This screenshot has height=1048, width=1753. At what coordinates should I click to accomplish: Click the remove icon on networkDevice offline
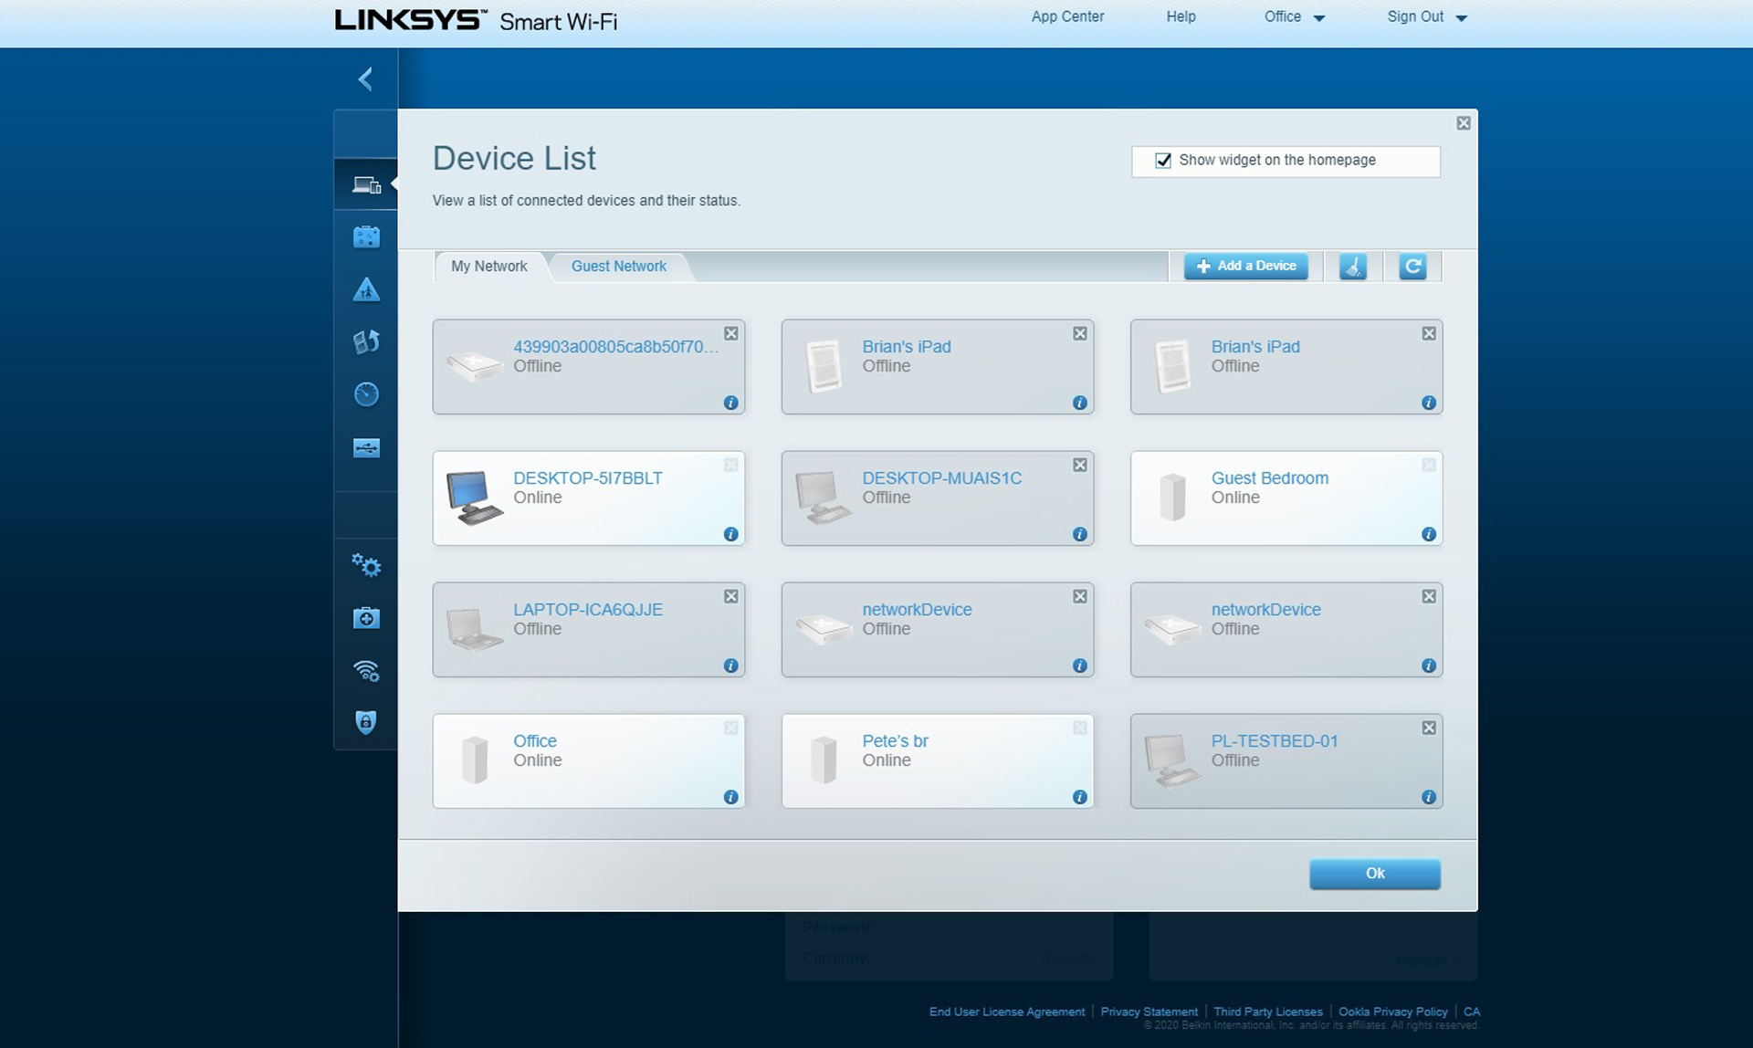coord(1078,594)
